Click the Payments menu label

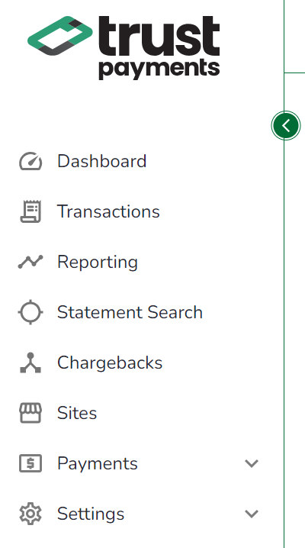98,463
